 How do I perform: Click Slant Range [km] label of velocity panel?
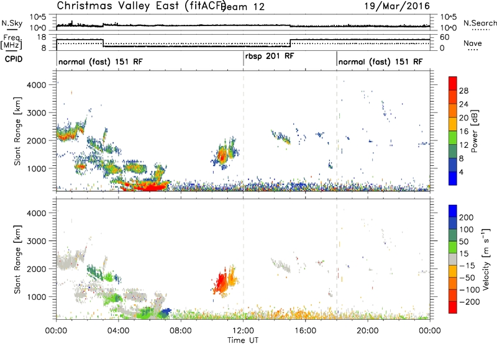17,260
